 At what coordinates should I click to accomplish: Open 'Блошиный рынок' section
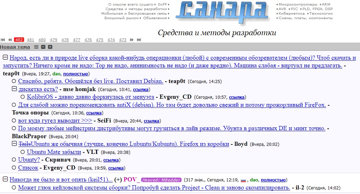point(122,18)
